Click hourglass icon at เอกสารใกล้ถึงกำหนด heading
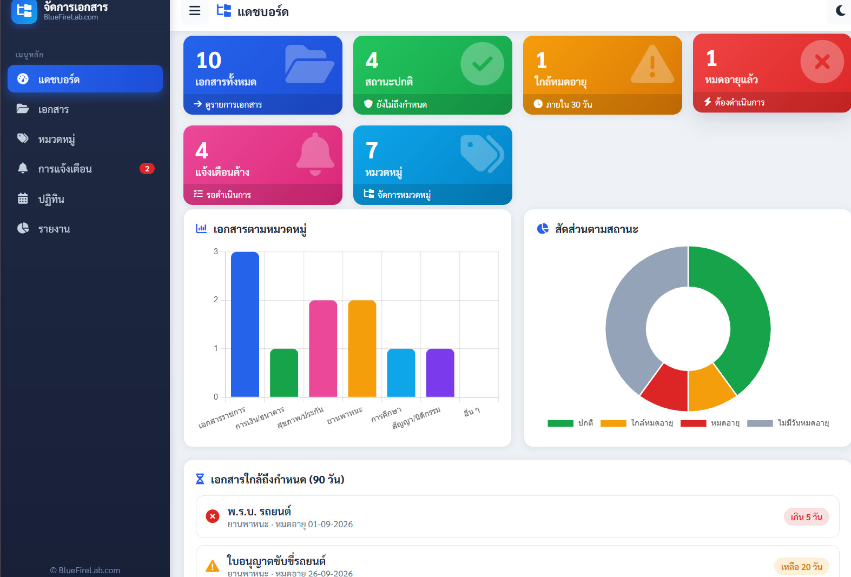 pyautogui.click(x=200, y=479)
